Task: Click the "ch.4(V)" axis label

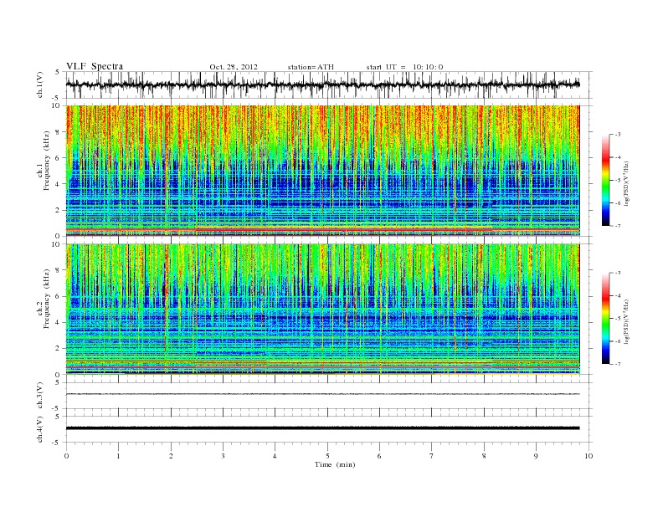Action: coord(39,429)
